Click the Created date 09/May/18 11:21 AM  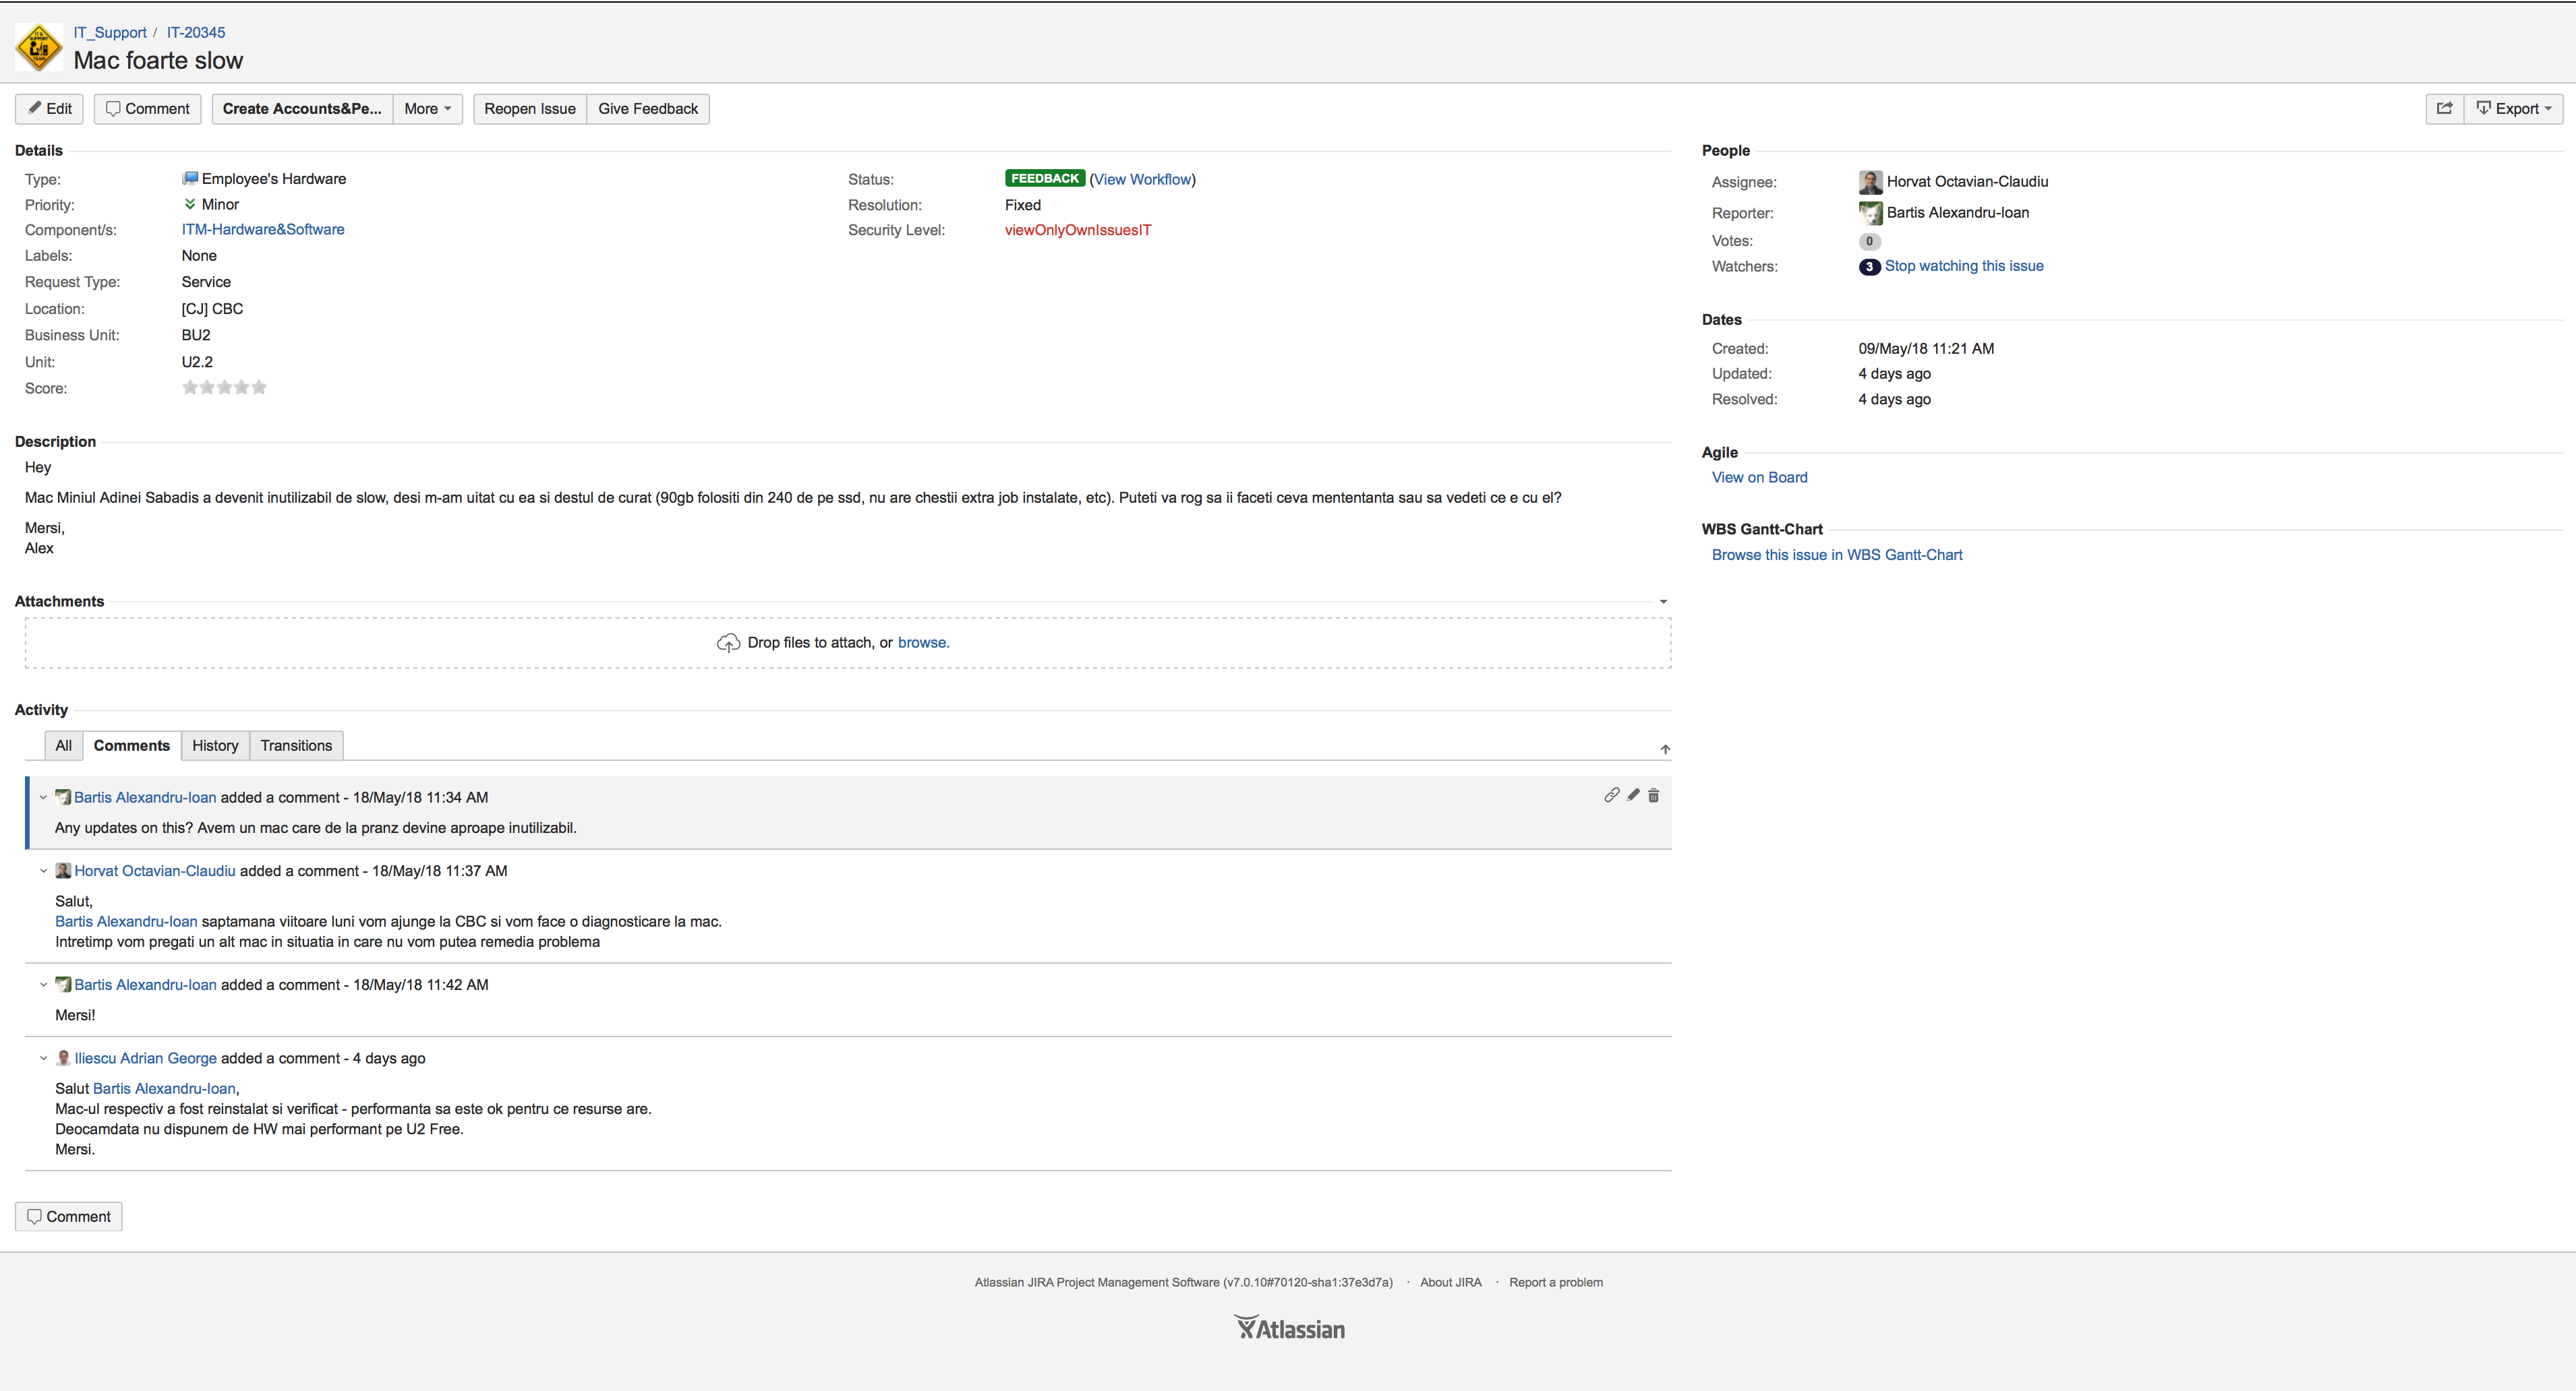[x=1926, y=348]
